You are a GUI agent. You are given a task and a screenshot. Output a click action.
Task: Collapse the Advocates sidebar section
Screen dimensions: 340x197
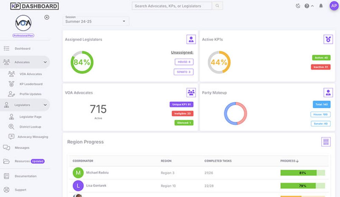pos(45,62)
